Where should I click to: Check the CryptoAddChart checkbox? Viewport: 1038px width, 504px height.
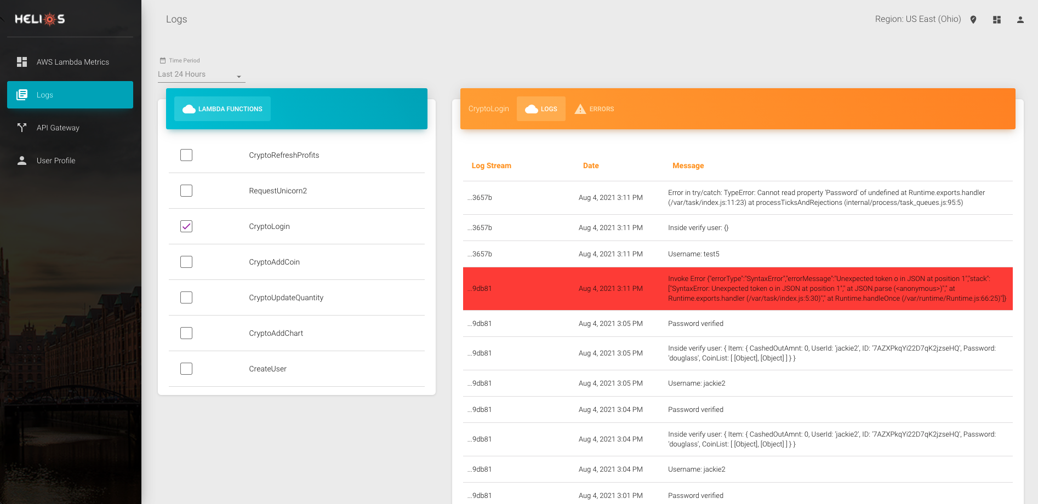(186, 333)
